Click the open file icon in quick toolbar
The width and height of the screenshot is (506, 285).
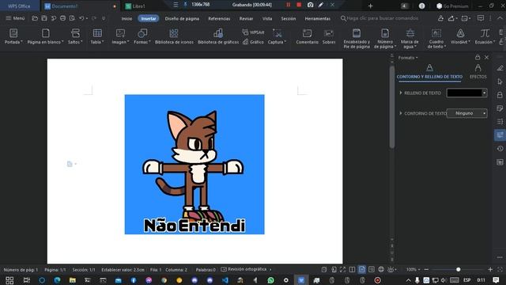pyautogui.click(x=35, y=18)
